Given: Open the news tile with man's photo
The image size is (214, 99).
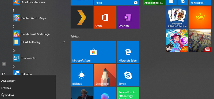Looking at the screenshot, I should pos(82,93).
